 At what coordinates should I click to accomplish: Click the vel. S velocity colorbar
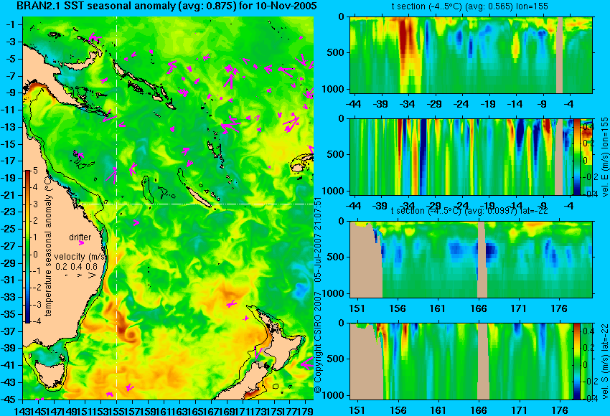pyautogui.click(x=577, y=361)
